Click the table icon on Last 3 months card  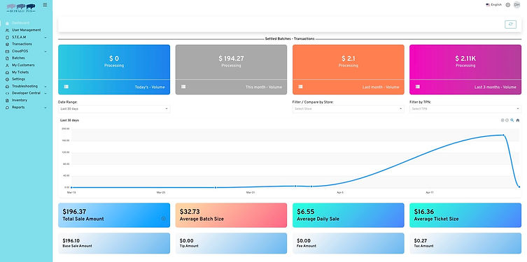417,87
